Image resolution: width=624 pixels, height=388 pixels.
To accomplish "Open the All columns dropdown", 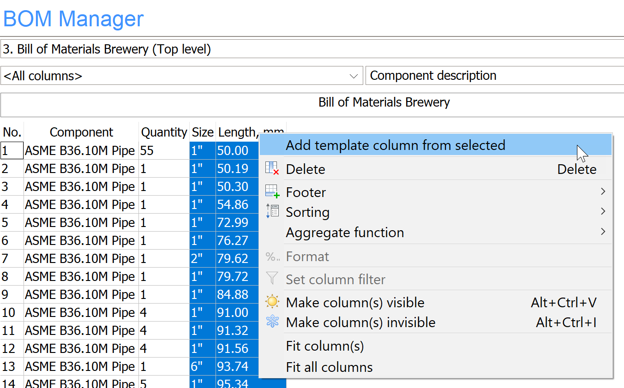I will click(x=354, y=76).
